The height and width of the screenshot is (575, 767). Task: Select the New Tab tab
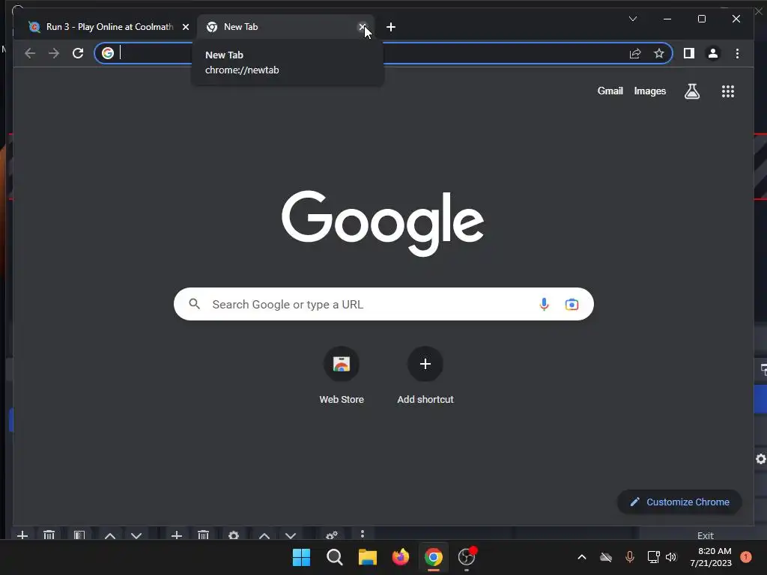click(285, 27)
